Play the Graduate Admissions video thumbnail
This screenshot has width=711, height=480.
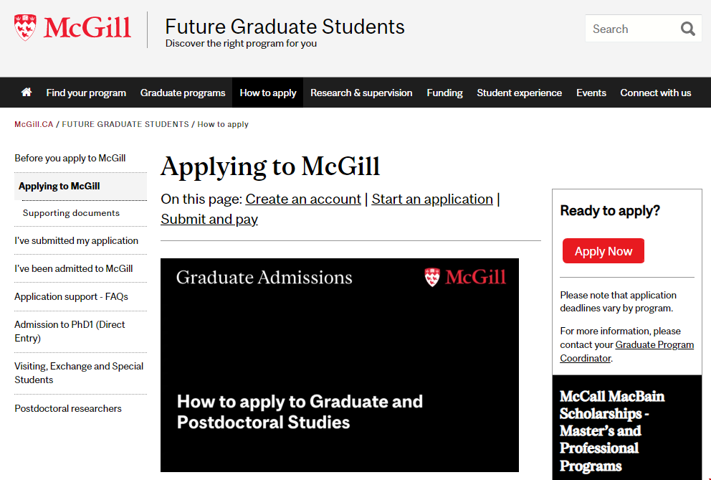339,364
